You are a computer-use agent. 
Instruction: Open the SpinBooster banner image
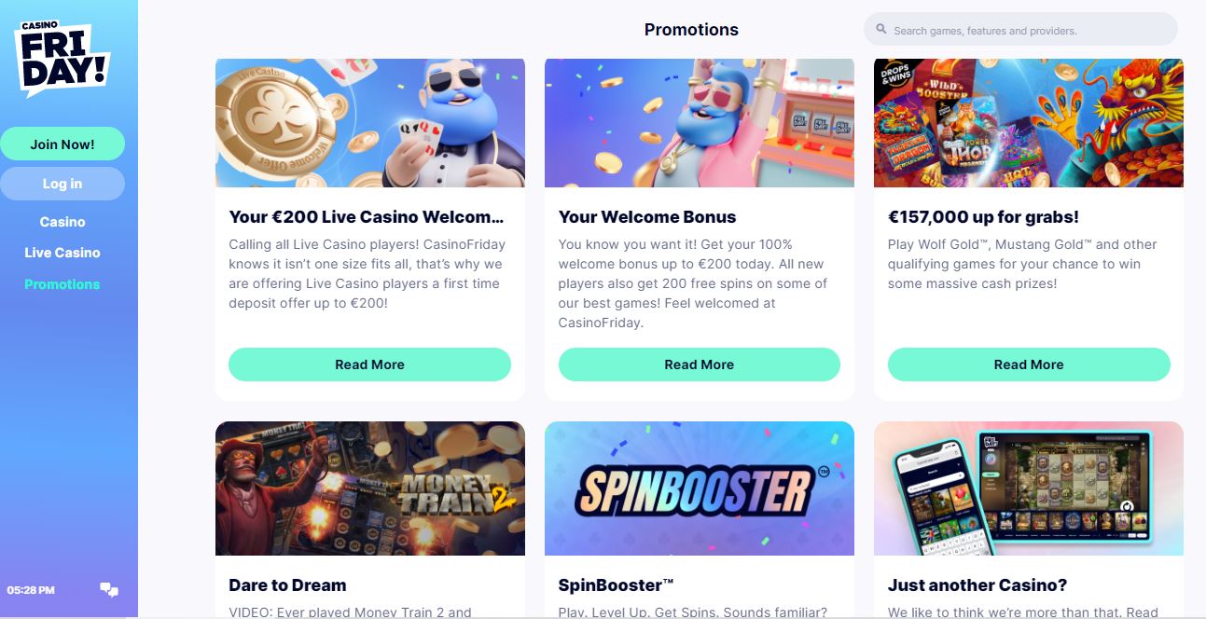point(700,488)
